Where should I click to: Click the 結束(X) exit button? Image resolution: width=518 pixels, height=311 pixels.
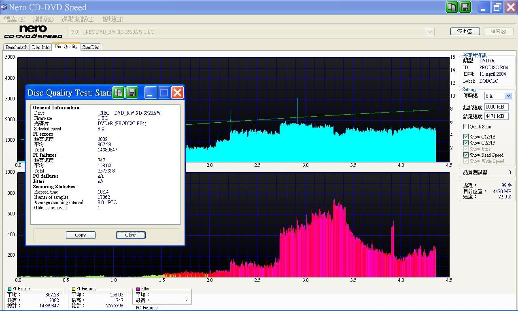pyautogui.click(x=499, y=31)
